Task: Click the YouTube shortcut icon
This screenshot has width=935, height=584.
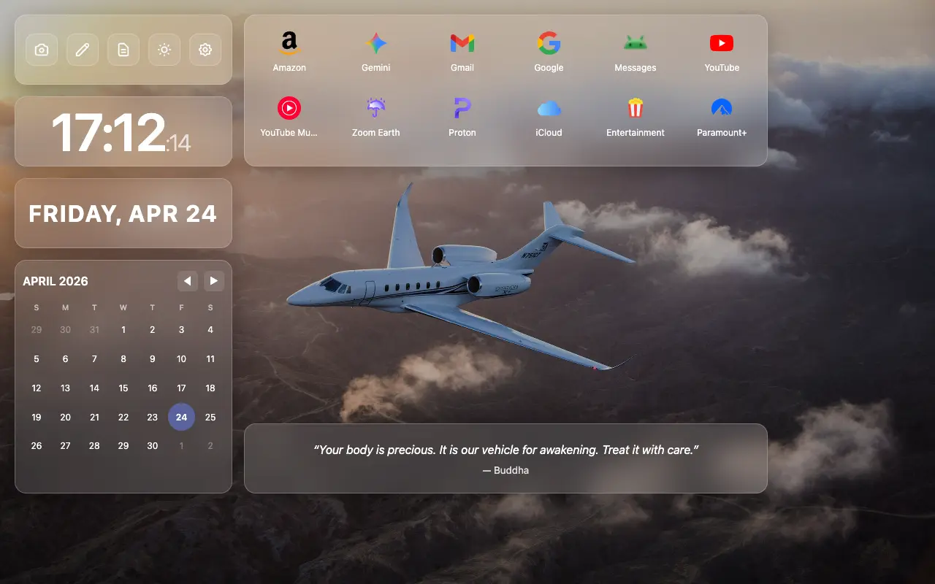Action: pyautogui.click(x=721, y=44)
